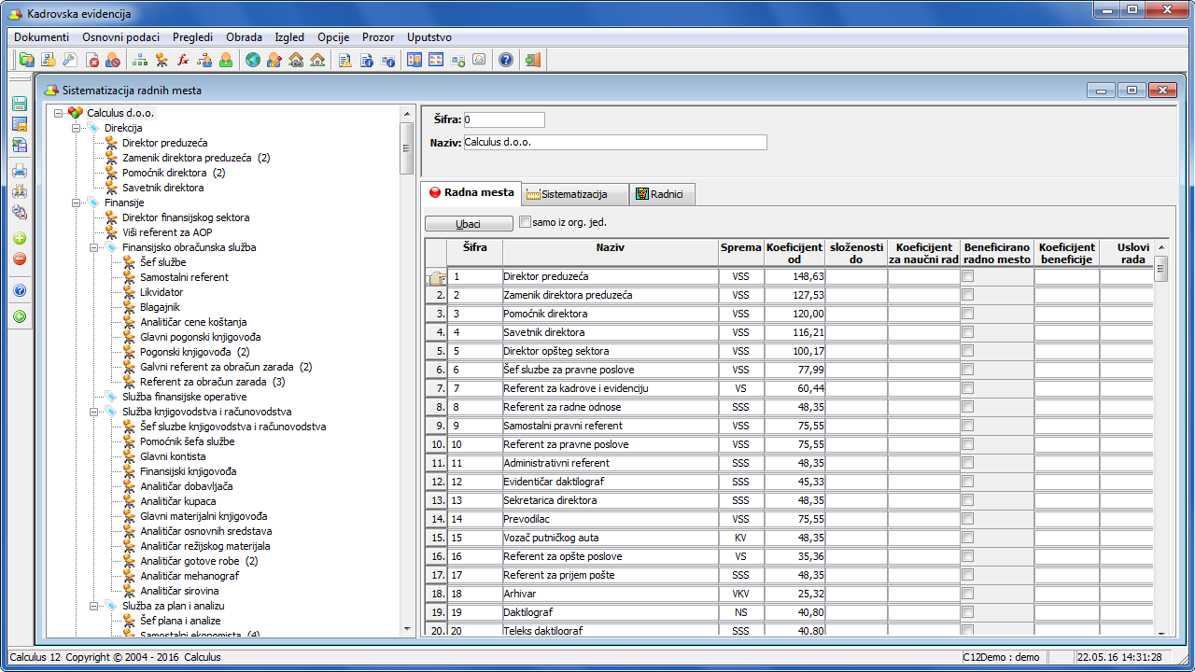Viewport: 1195px width, 672px height.
Task: Click the red minus remove icon
Action: (20, 259)
